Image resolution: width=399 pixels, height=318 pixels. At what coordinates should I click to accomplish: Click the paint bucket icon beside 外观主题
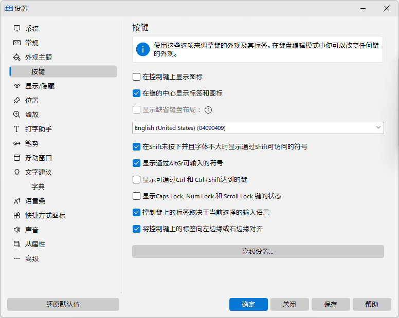[17, 57]
